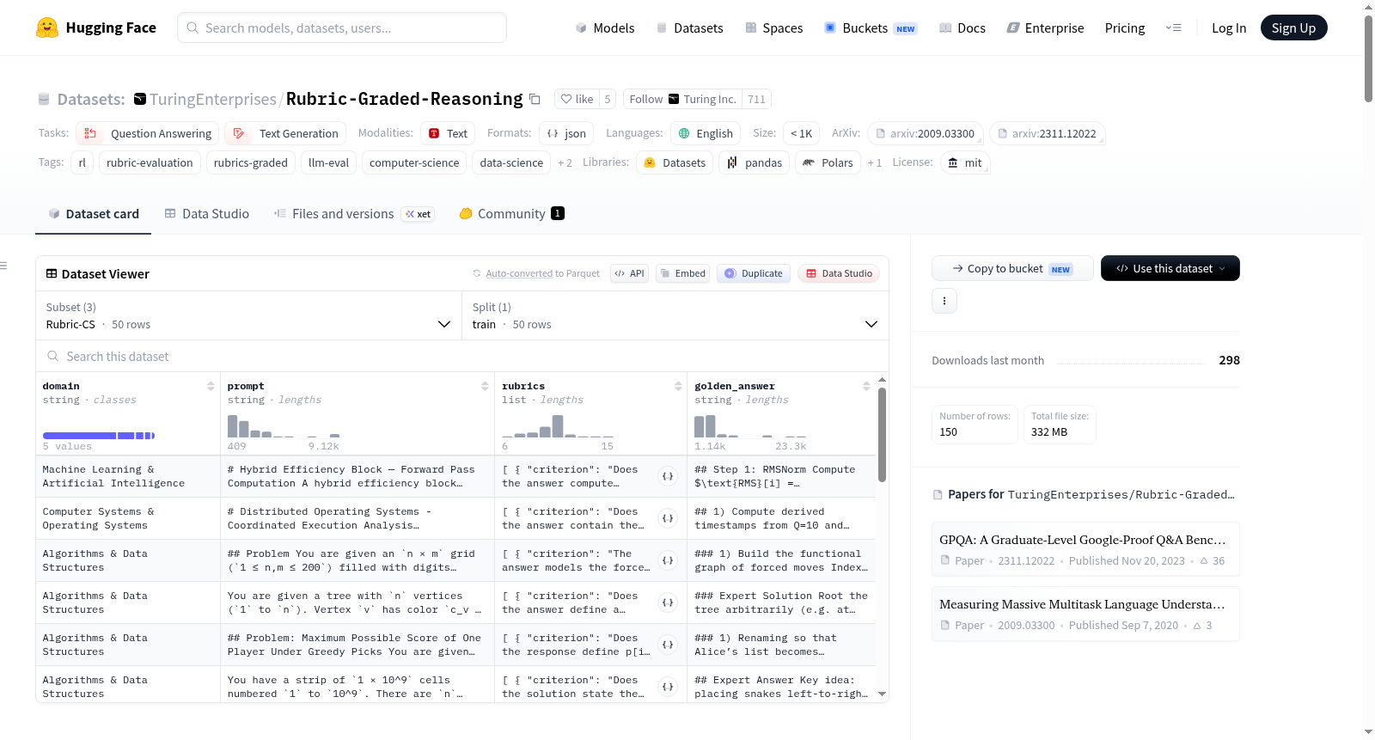
Task: Click the like heart button
Action: (577, 99)
